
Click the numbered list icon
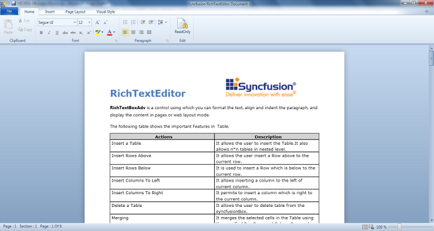[133, 22]
